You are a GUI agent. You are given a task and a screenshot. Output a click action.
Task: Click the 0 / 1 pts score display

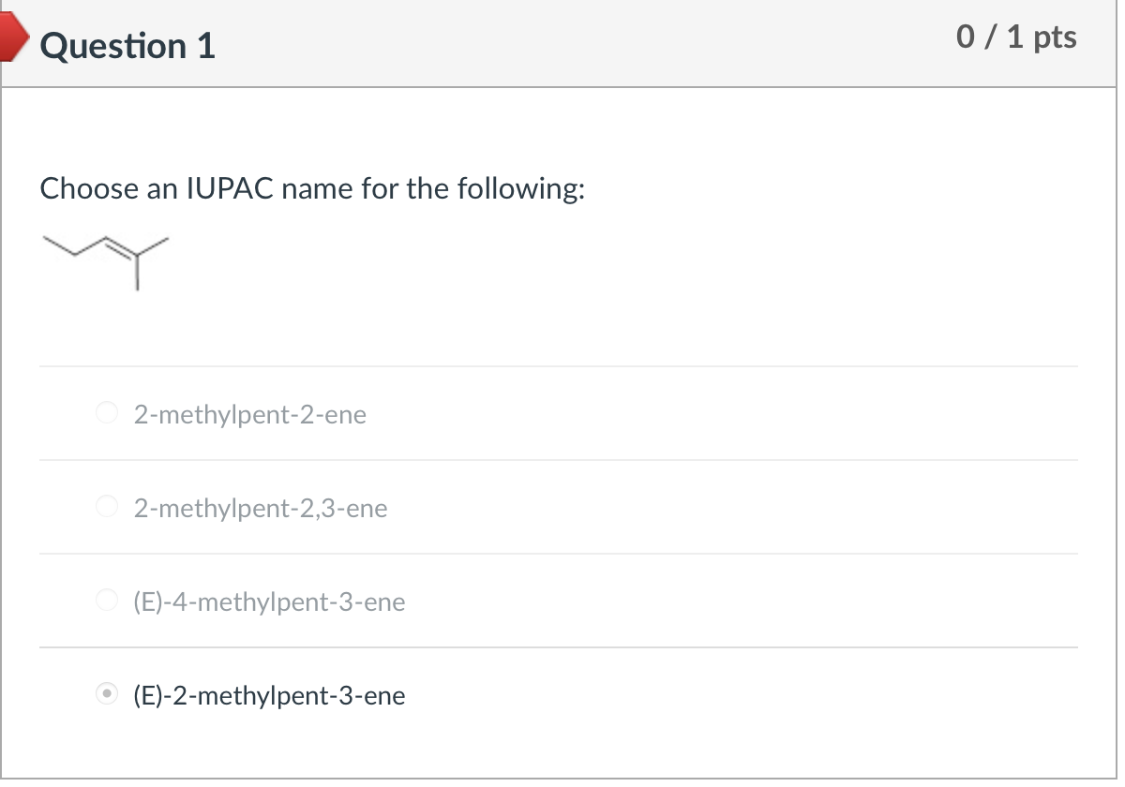(x=1016, y=37)
